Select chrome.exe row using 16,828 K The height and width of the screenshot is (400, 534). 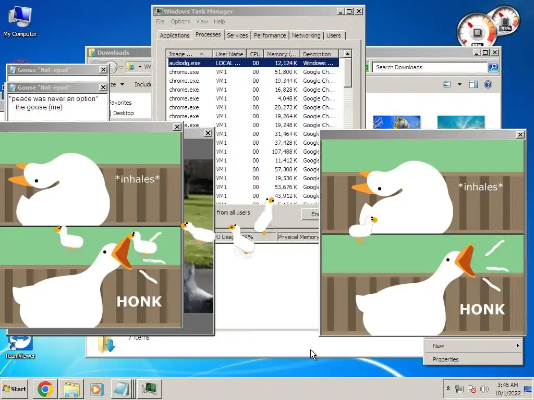tap(253, 90)
